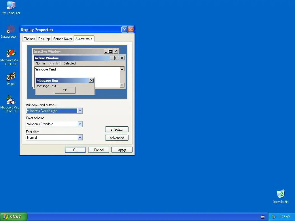295x221 pixels.
Task: Click the 4:07 AM taskbar clock
Action: [284, 217]
